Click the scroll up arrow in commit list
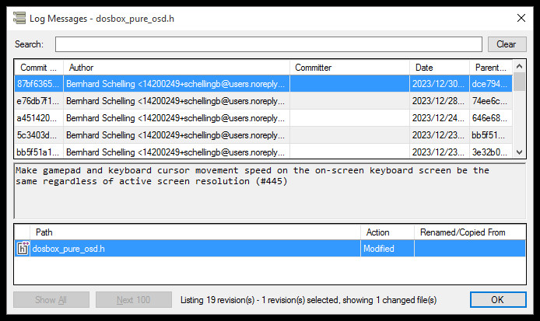This screenshot has width=540, height=321. click(x=519, y=66)
